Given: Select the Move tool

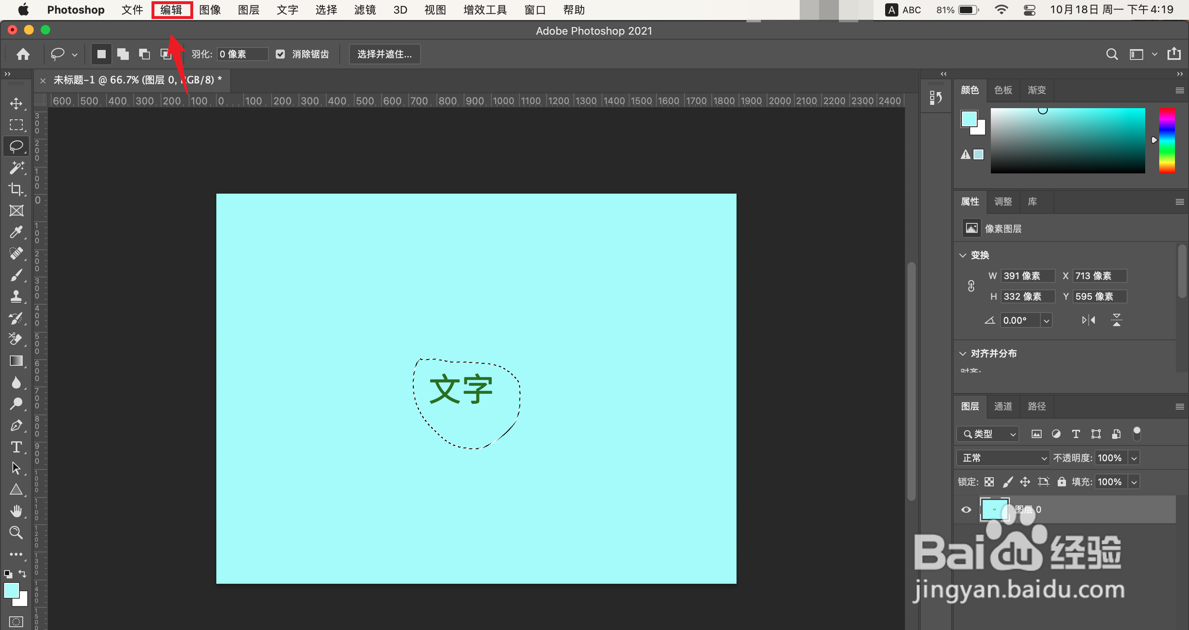Looking at the screenshot, I should (x=16, y=103).
